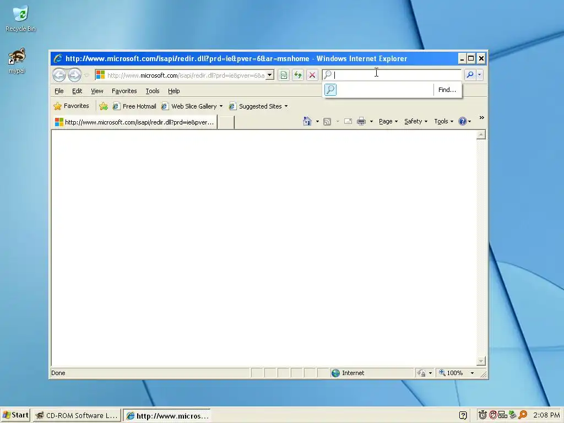Open the Favorites menu in menu bar

pos(124,91)
